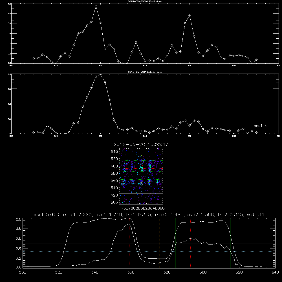
Task: Click the solid horizontal threshold line in bottom plot
Action: [x=149, y=243]
